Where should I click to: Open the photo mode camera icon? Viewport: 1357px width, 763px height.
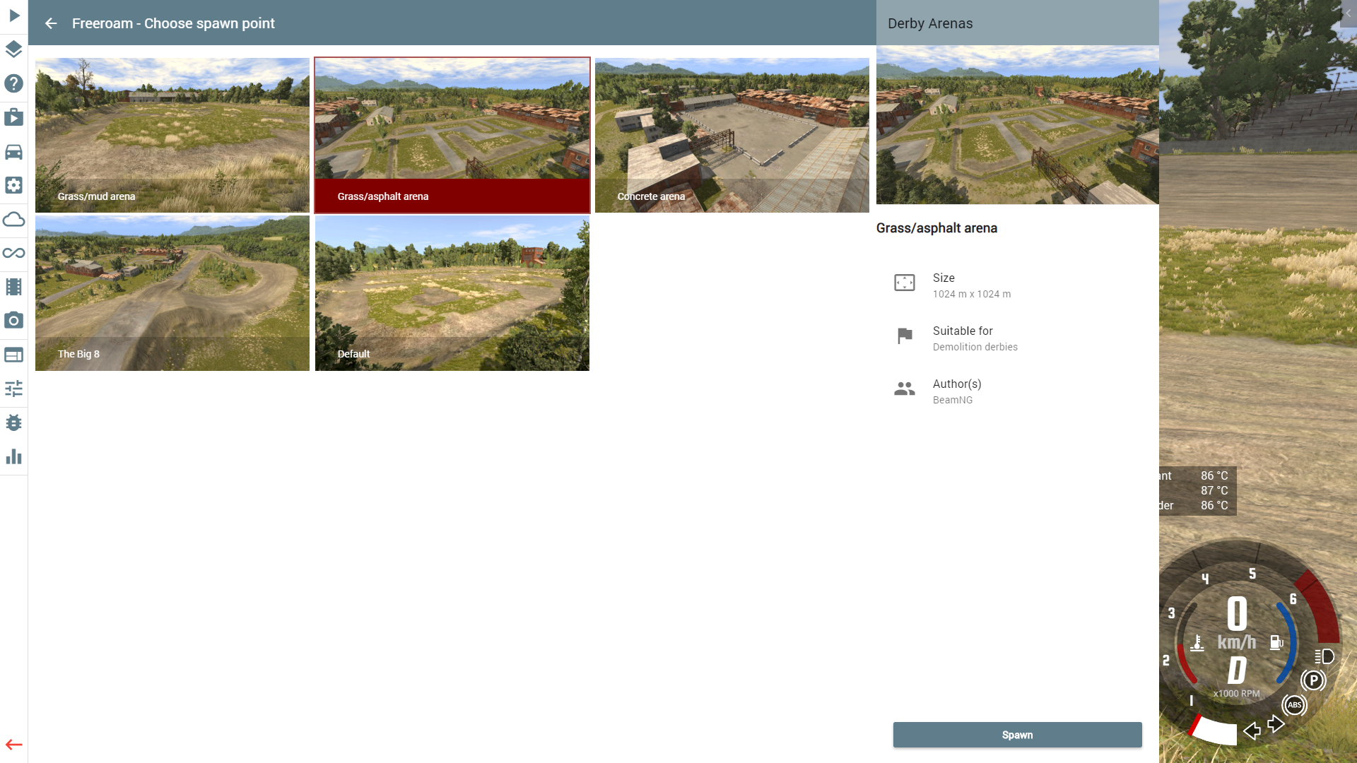[14, 321]
